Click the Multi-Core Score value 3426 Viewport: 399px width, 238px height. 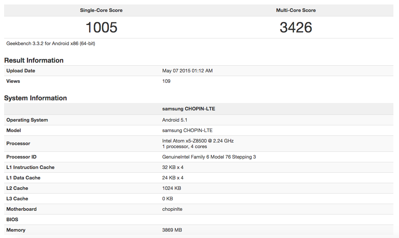(x=296, y=28)
